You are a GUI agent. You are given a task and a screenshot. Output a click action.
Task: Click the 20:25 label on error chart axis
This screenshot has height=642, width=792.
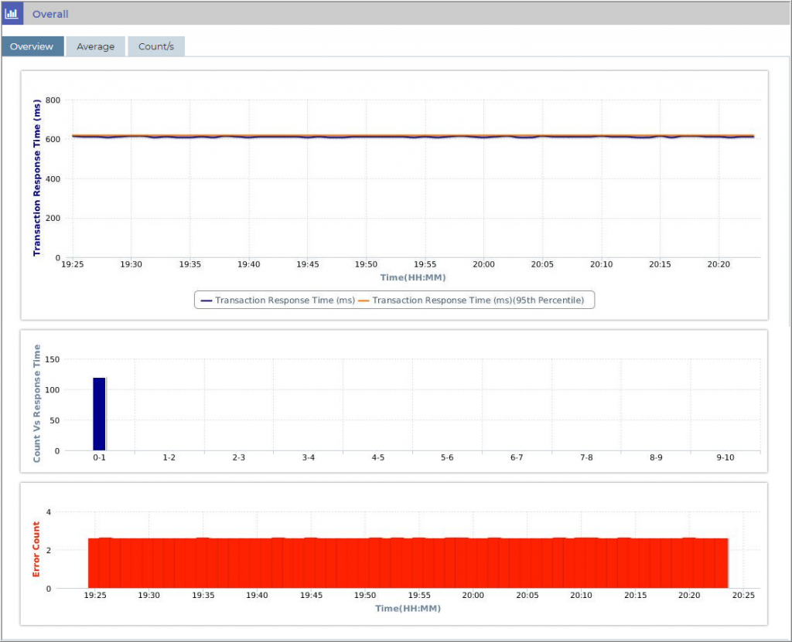743,596
